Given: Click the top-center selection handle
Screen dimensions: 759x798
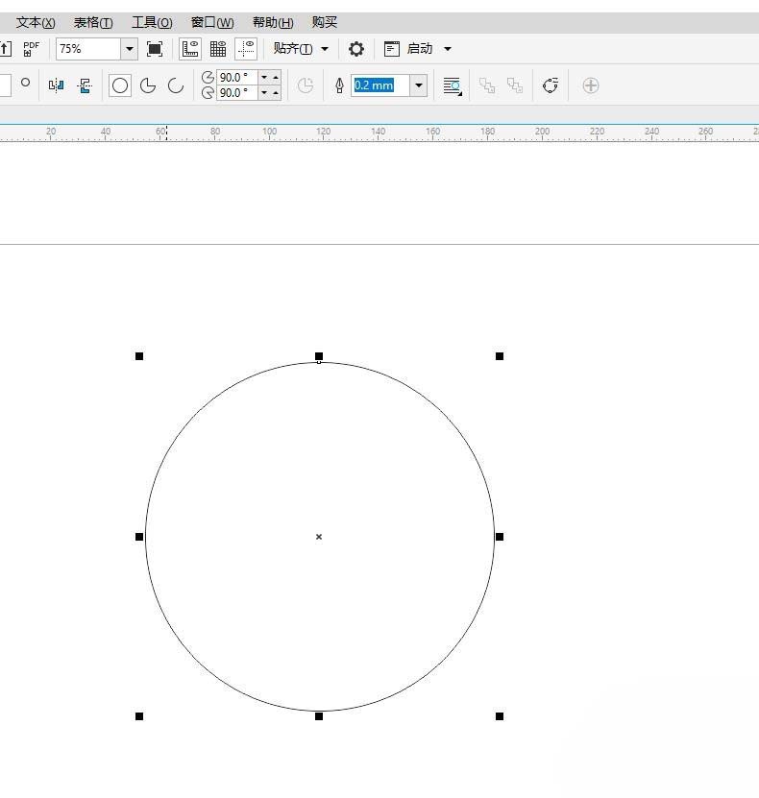Looking at the screenshot, I should 319,356.
